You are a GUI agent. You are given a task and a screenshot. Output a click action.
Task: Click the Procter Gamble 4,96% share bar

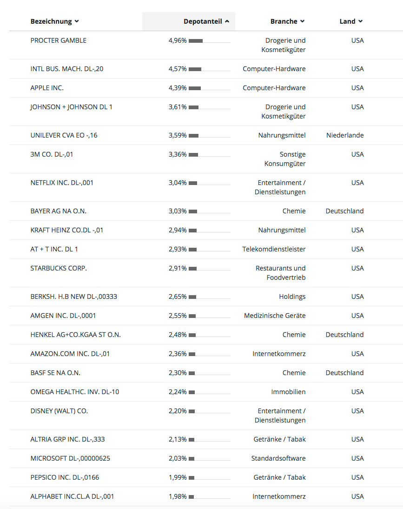click(209, 41)
